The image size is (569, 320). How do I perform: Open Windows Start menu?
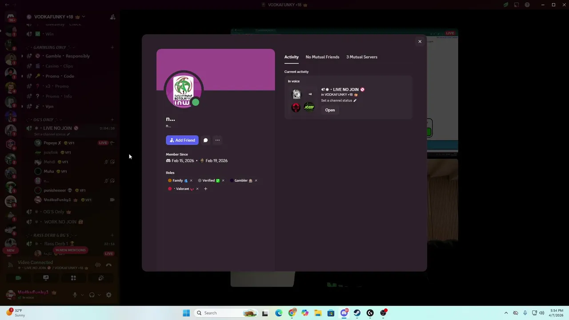(x=186, y=313)
